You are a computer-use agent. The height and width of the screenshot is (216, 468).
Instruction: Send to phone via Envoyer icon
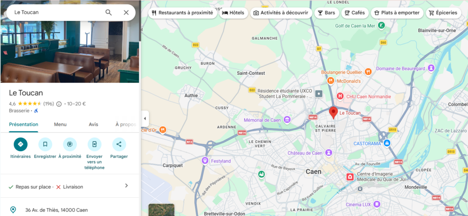point(94,144)
